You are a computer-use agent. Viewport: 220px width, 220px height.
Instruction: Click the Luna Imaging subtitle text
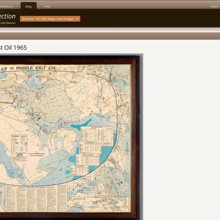coord(8,23)
